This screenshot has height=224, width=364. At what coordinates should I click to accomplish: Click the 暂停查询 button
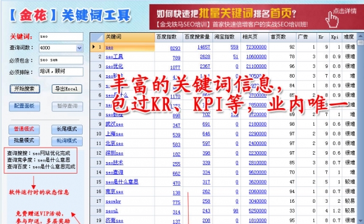pos(68,106)
